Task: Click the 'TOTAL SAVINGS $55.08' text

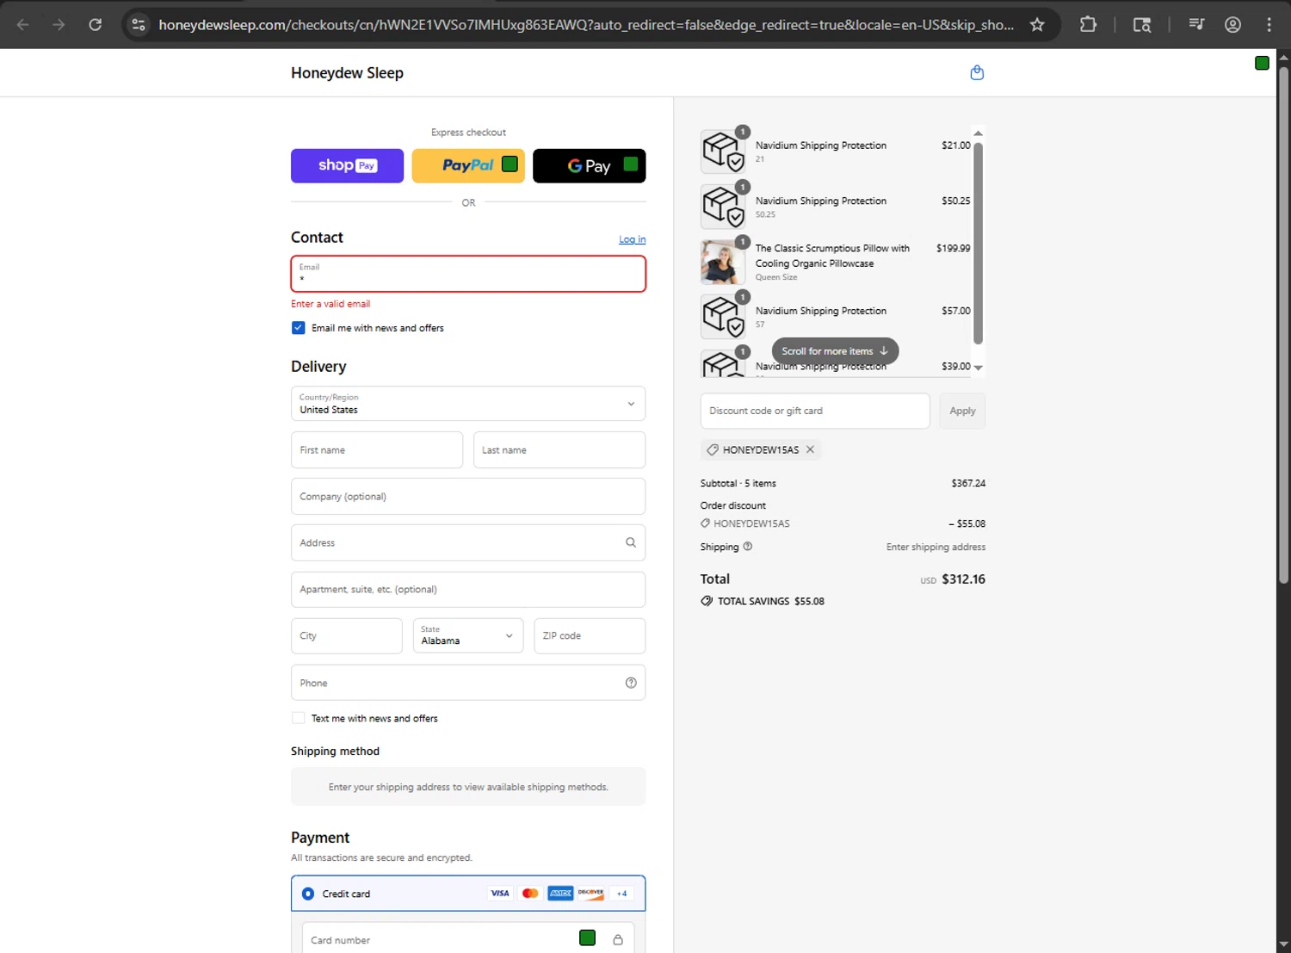Action: pyautogui.click(x=771, y=601)
